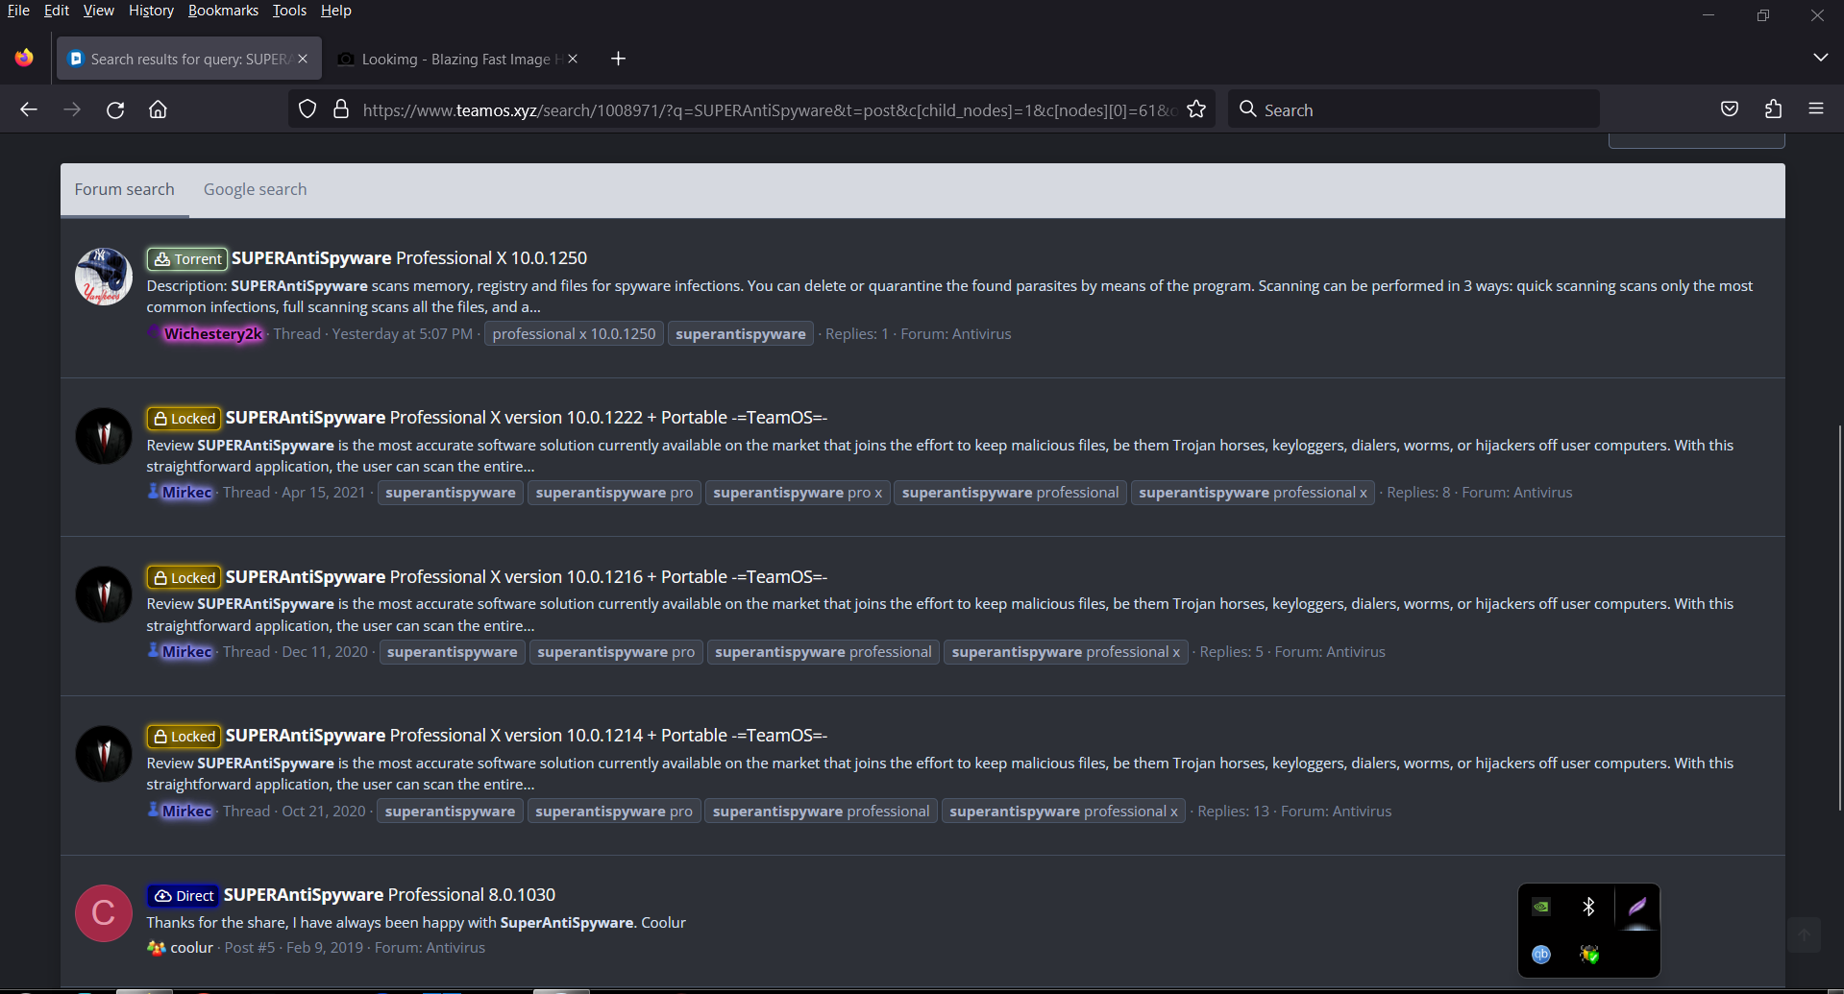
Task: Open Mirkec's avatar on 10.0.1222 result
Action: pos(104,436)
